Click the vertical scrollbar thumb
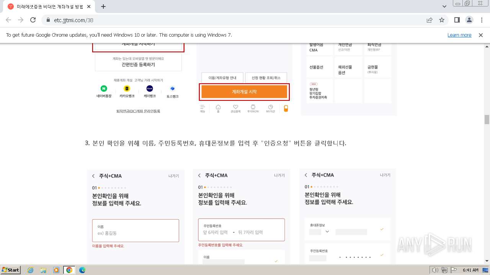 pyautogui.click(x=487, y=120)
